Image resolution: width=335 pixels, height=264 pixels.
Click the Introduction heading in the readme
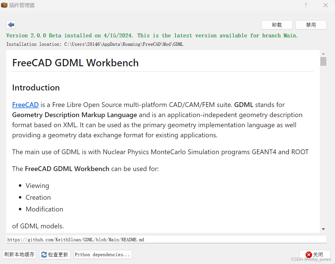tap(36, 88)
